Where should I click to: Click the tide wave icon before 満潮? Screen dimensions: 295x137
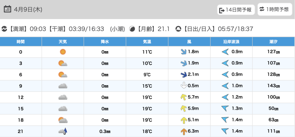click(x=4, y=29)
